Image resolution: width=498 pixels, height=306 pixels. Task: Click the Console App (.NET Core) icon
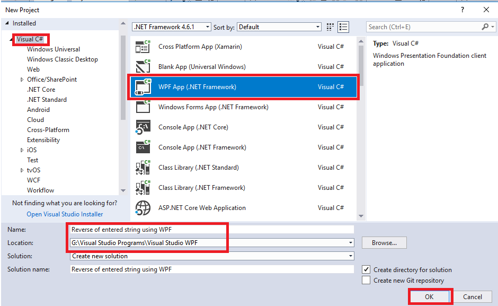click(x=143, y=127)
